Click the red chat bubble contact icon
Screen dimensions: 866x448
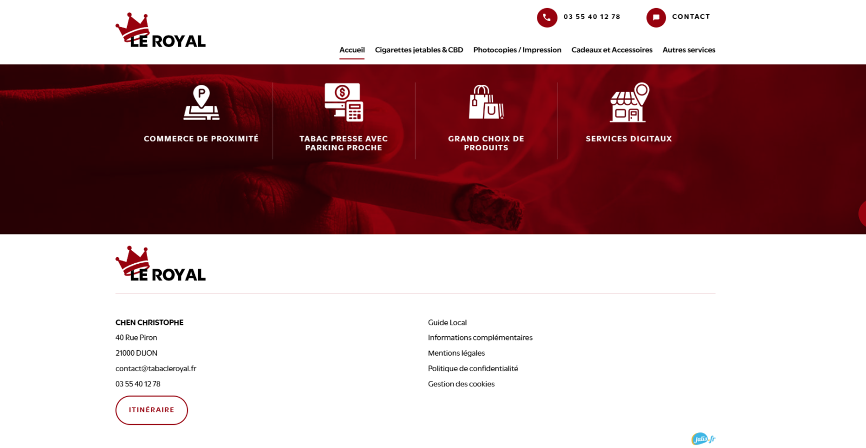[655, 17]
